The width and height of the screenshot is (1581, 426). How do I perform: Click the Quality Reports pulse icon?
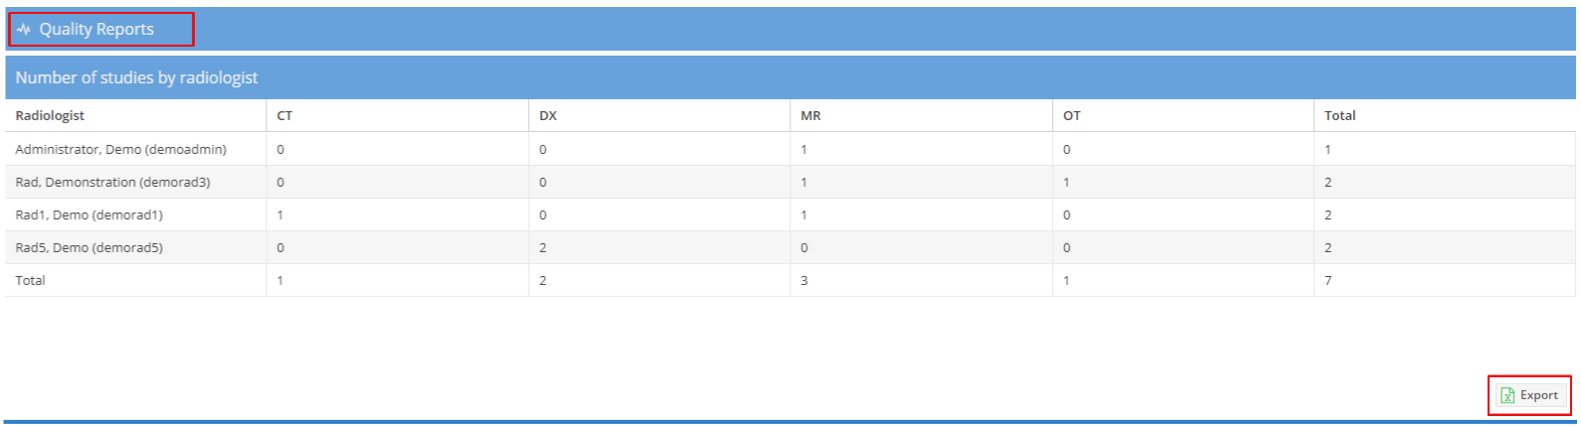24,30
